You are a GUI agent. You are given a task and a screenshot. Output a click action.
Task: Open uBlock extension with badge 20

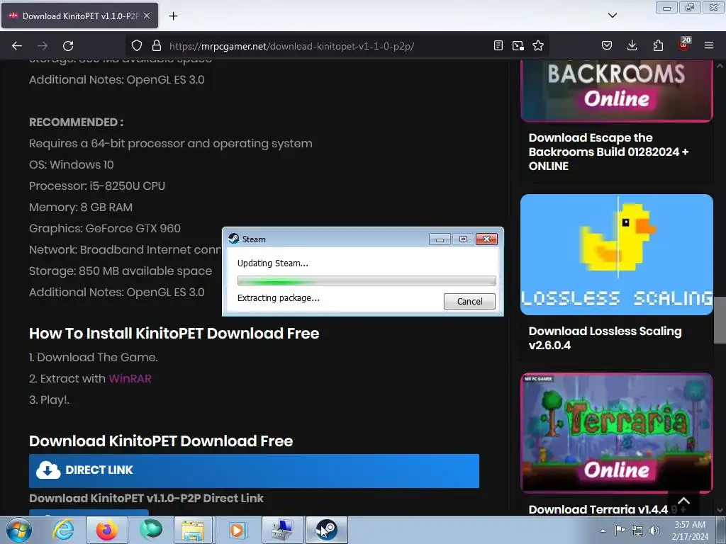[x=683, y=45]
